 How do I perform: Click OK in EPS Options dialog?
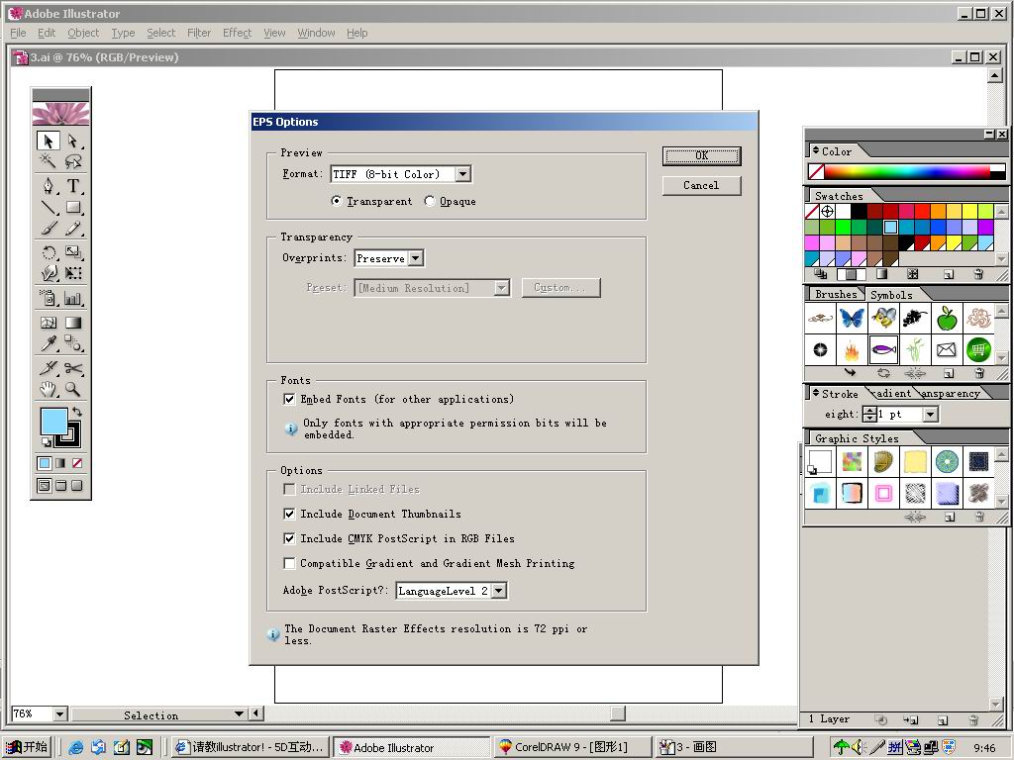tap(702, 155)
